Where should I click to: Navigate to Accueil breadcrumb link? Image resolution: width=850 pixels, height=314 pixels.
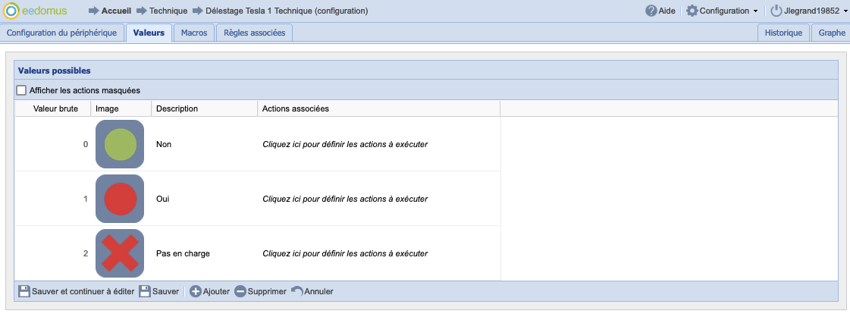[116, 11]
